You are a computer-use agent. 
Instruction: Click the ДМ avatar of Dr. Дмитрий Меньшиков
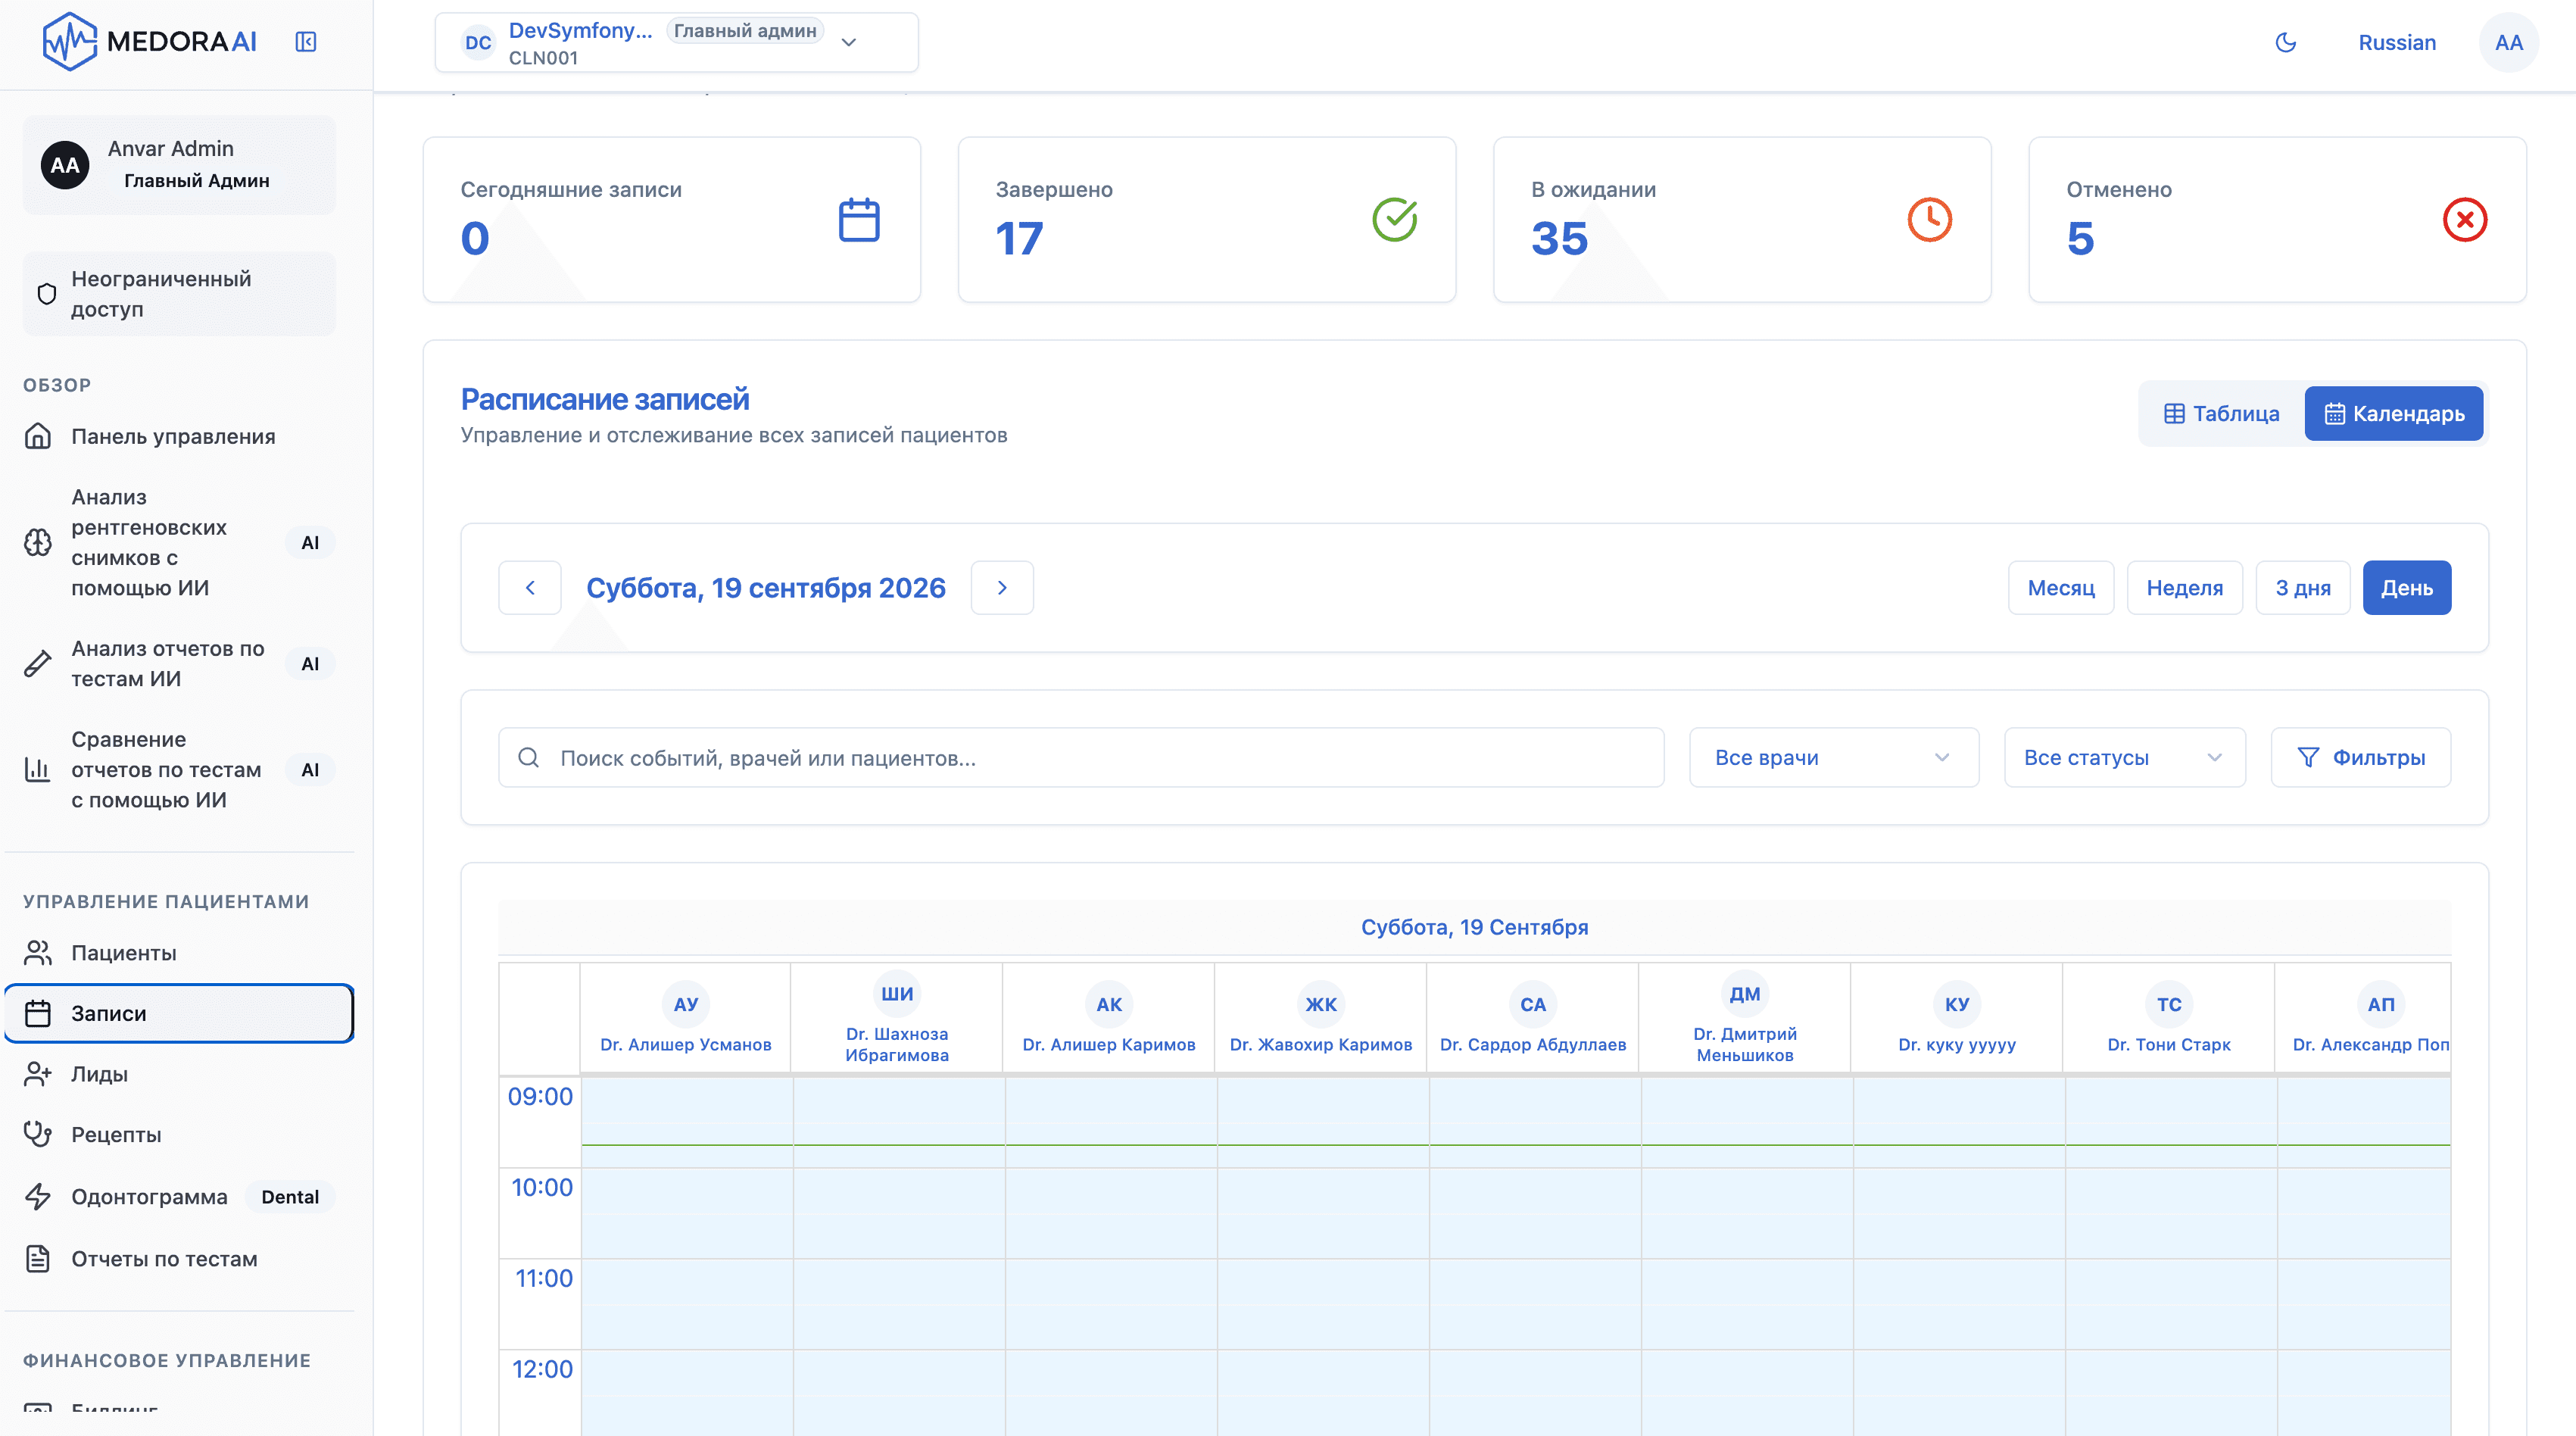tap(1745, 993)
